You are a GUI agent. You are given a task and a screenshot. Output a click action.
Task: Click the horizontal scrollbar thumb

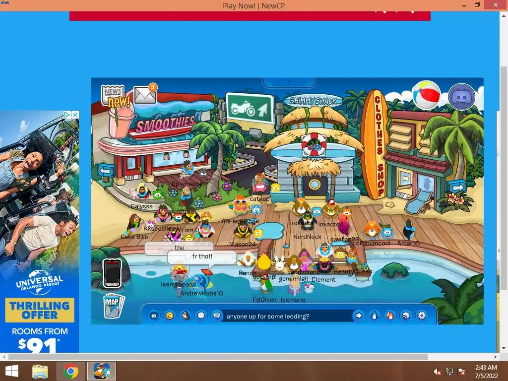point(218,357)
